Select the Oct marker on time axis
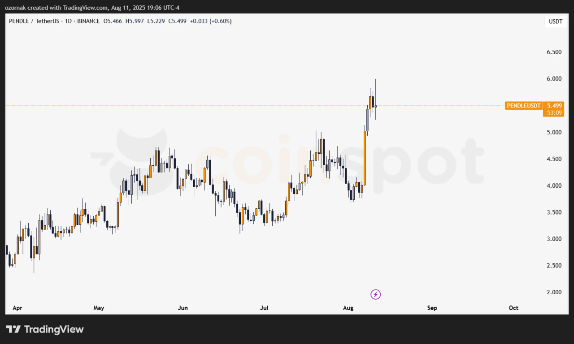Image resolution: width=574 pixels, height=344 pixels. tap(513, 308)
